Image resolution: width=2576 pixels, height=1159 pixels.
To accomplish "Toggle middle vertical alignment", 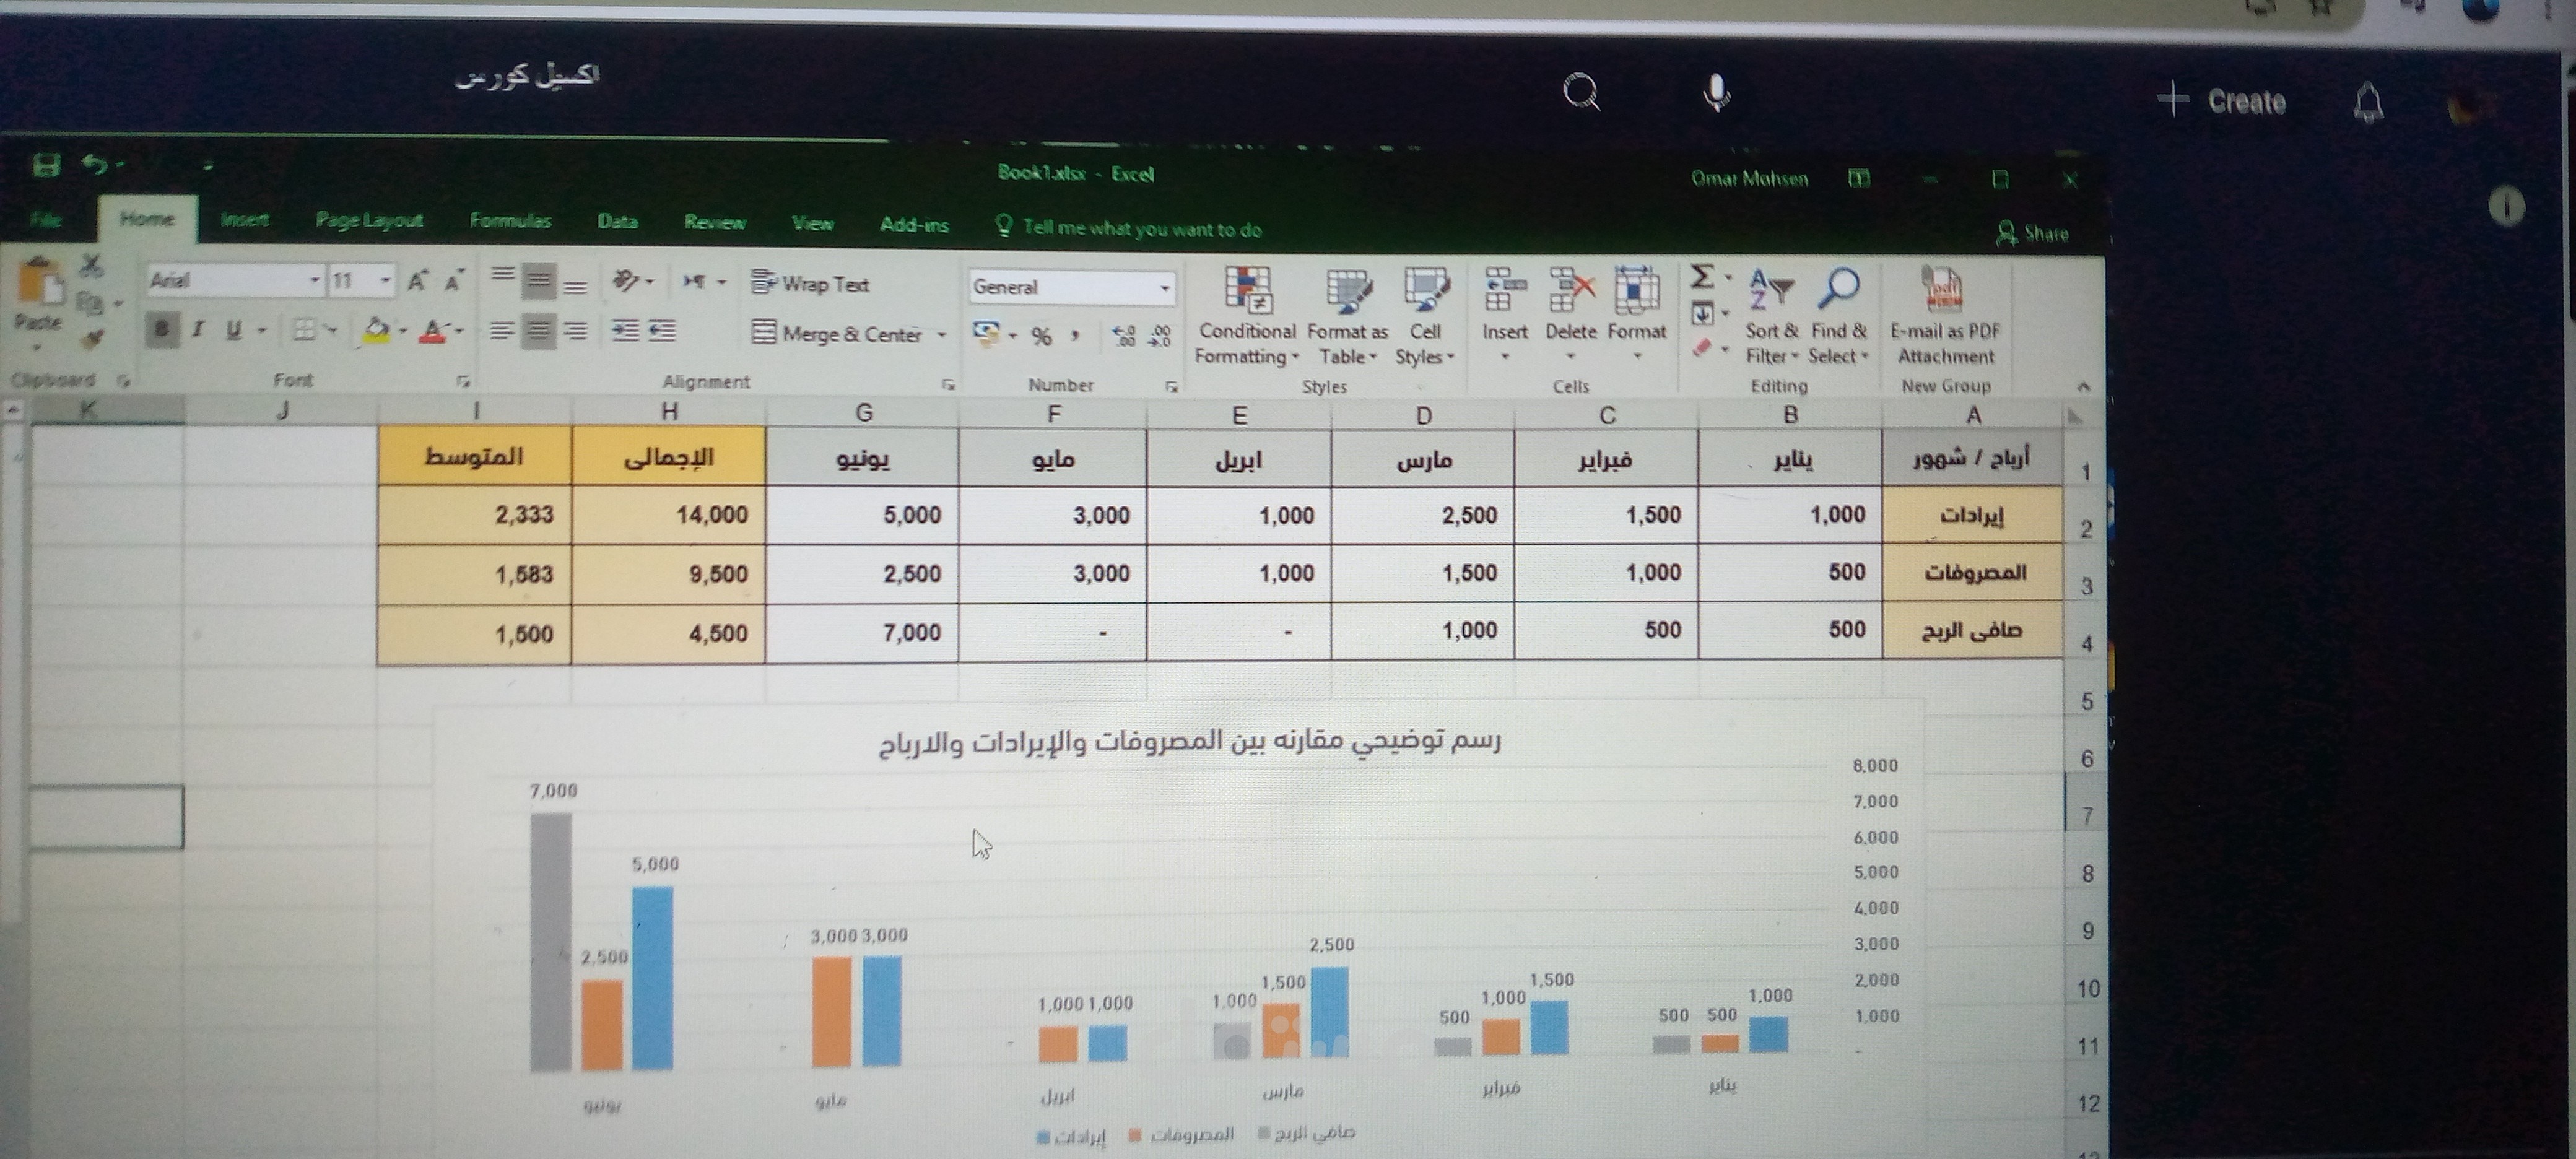I will pyautogui.click(x=539, y=282).
